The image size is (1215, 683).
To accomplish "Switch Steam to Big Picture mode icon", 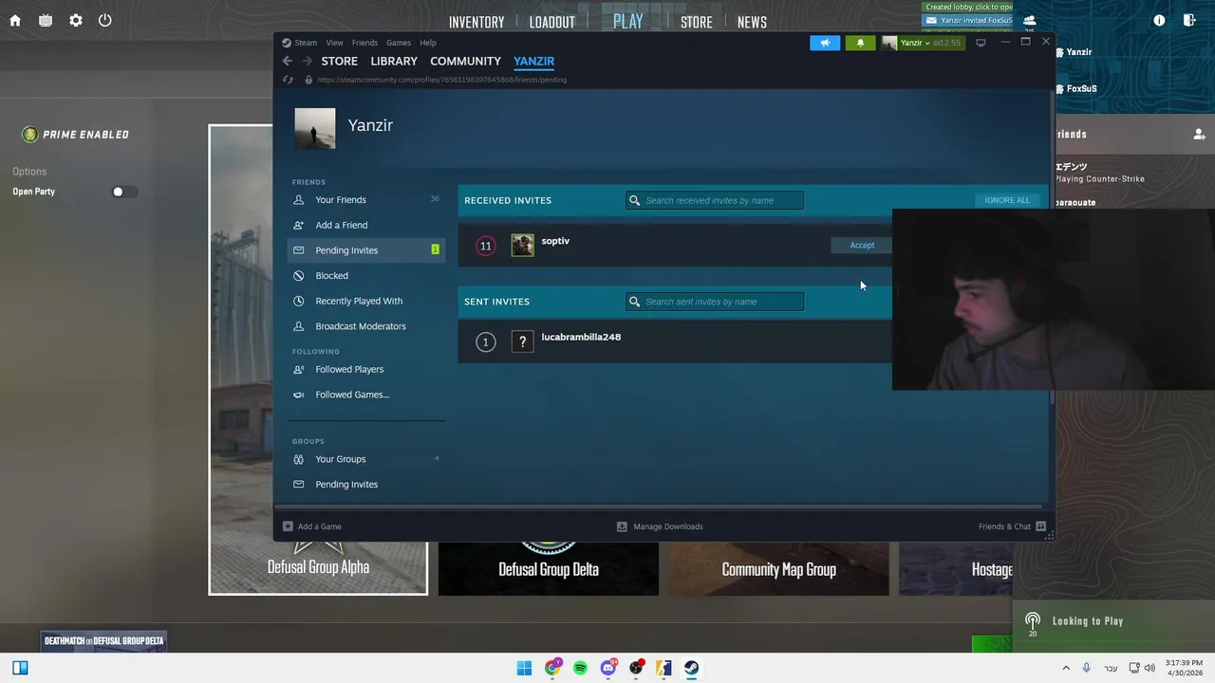I will point(981,43).
